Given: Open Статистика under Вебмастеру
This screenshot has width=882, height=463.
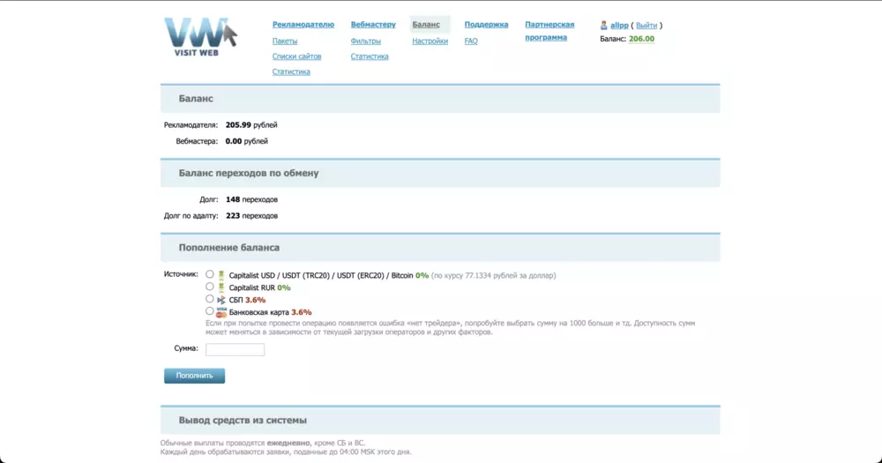Looking at the screenshot, I should click(x=369, y=56).
